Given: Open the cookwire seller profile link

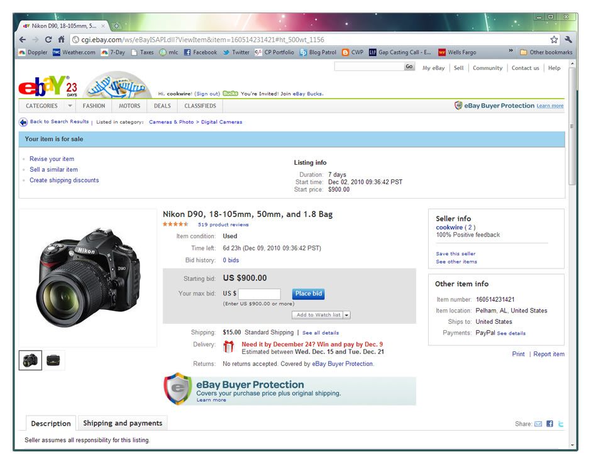Looking at the screenshot, I should click(449, 228).
